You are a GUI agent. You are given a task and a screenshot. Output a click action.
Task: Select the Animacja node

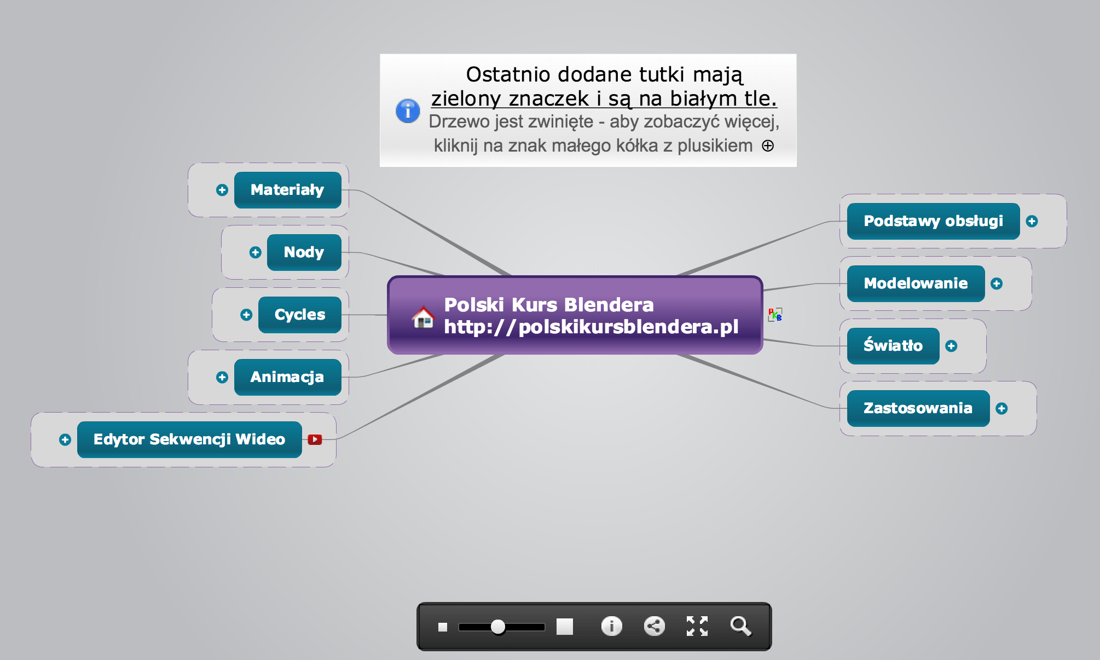click(x=288, y=377)
